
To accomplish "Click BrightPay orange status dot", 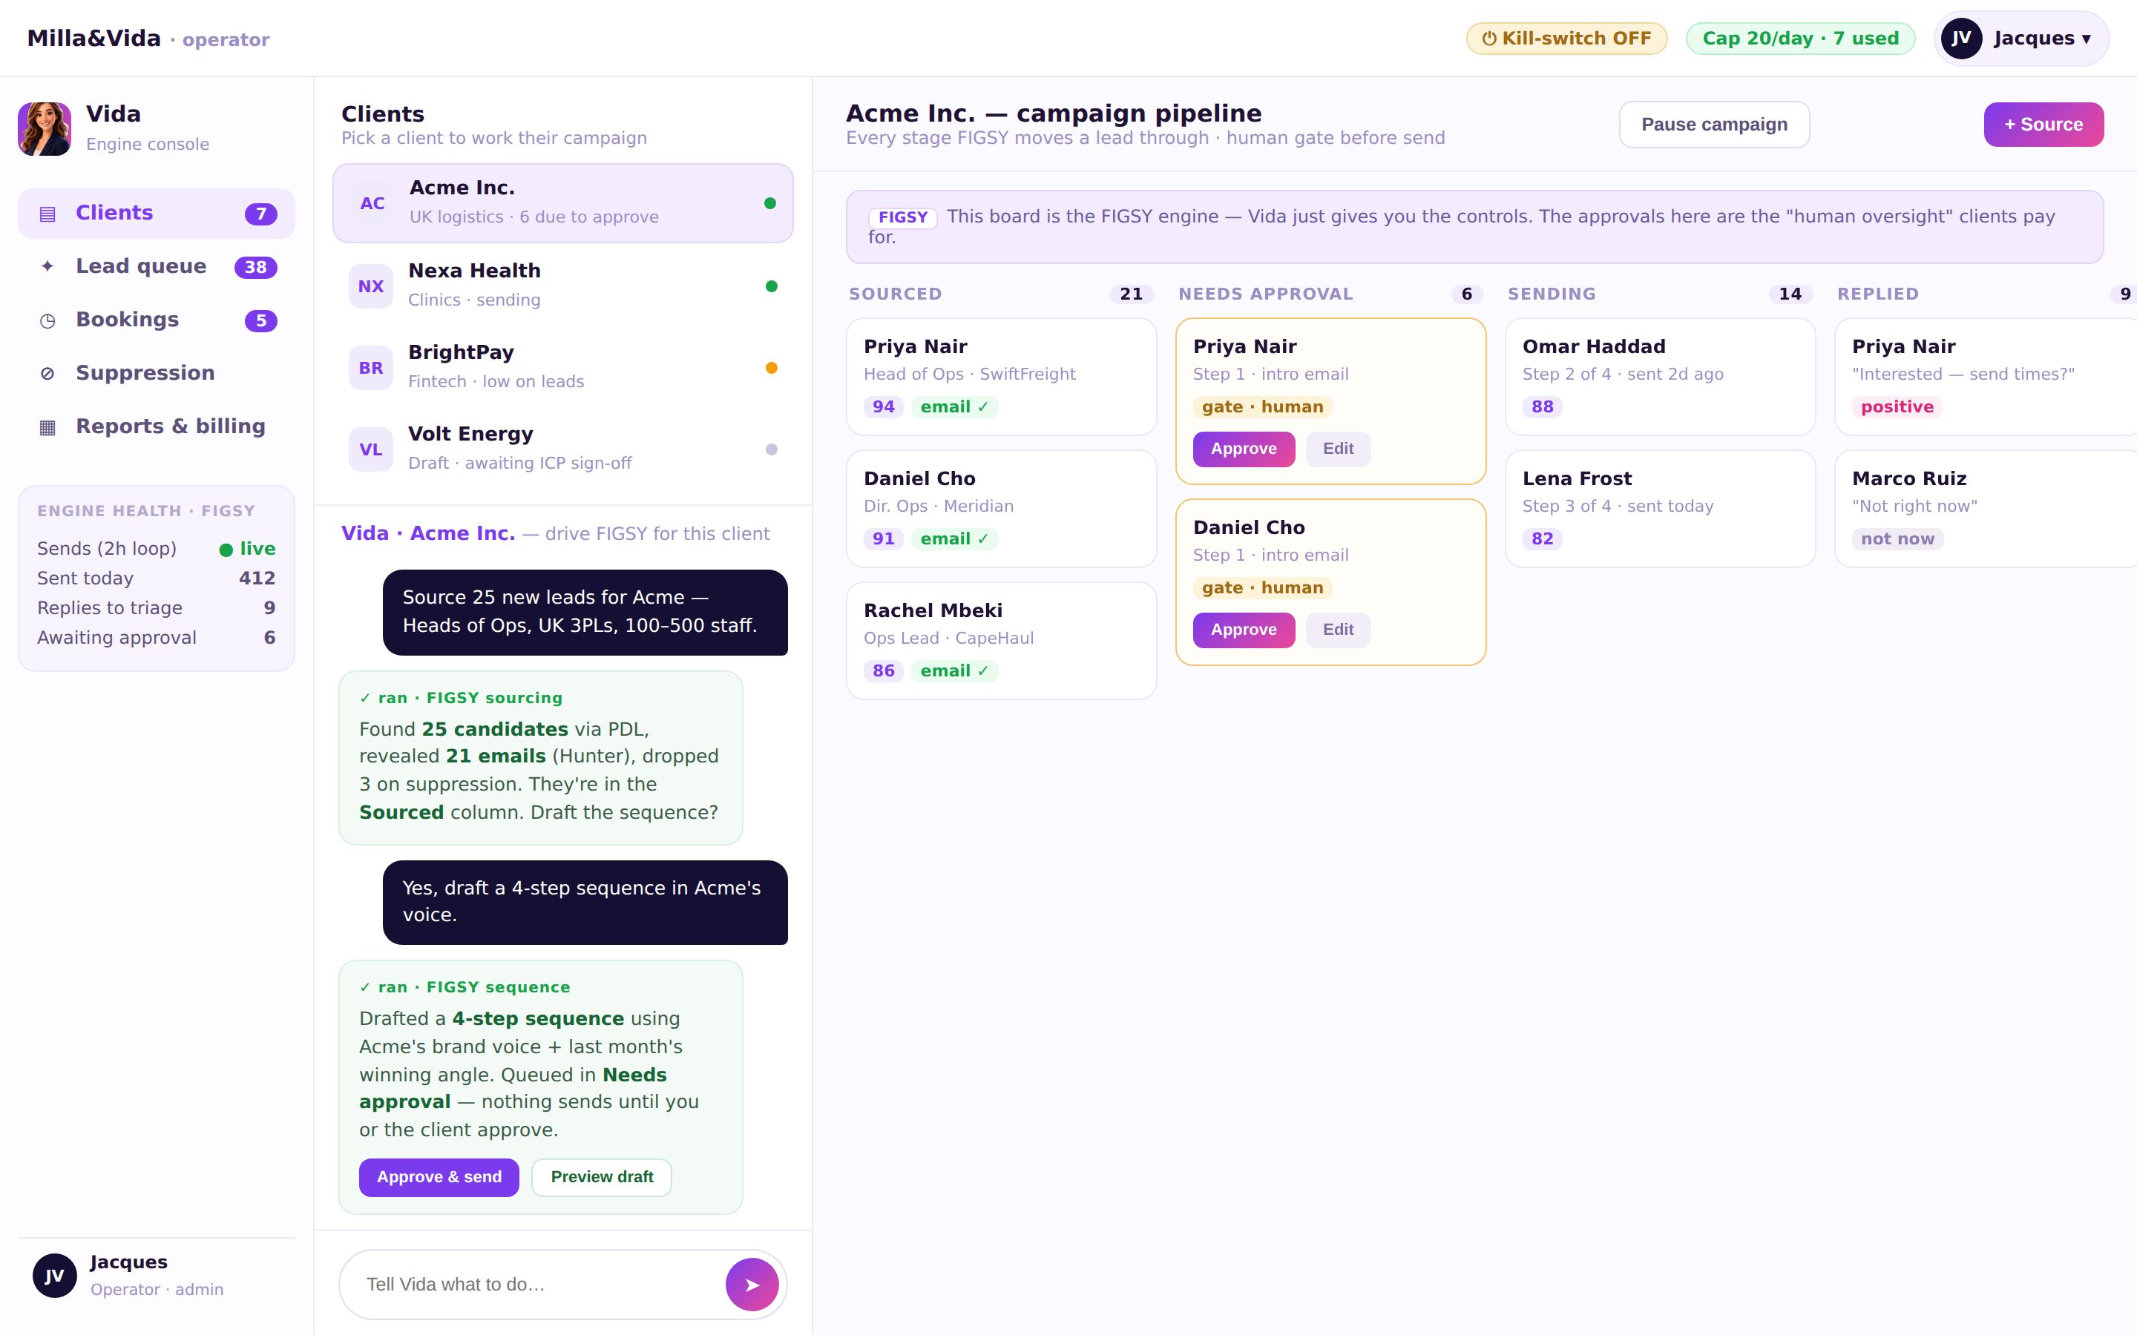I will [x=771, y=368].
